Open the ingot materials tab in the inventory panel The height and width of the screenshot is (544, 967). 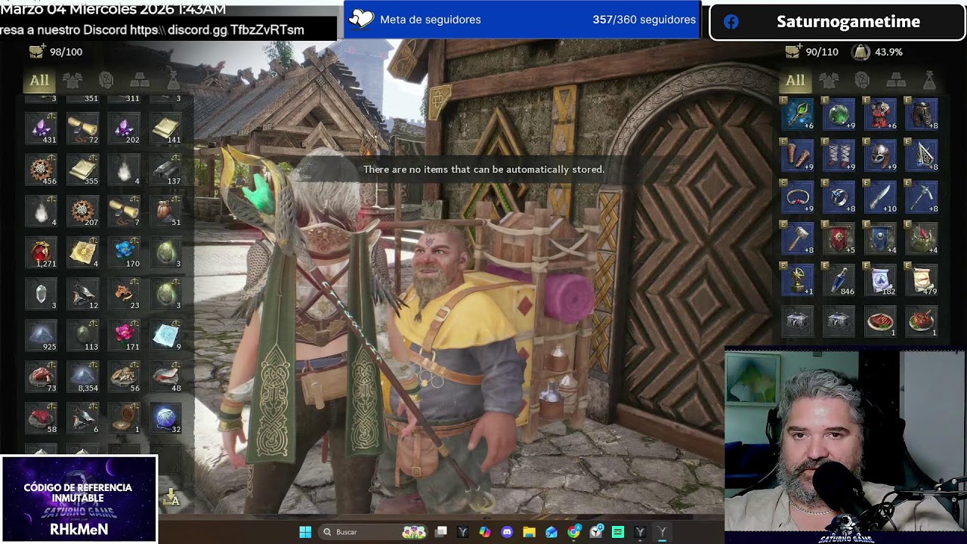[x=896, y=80]
